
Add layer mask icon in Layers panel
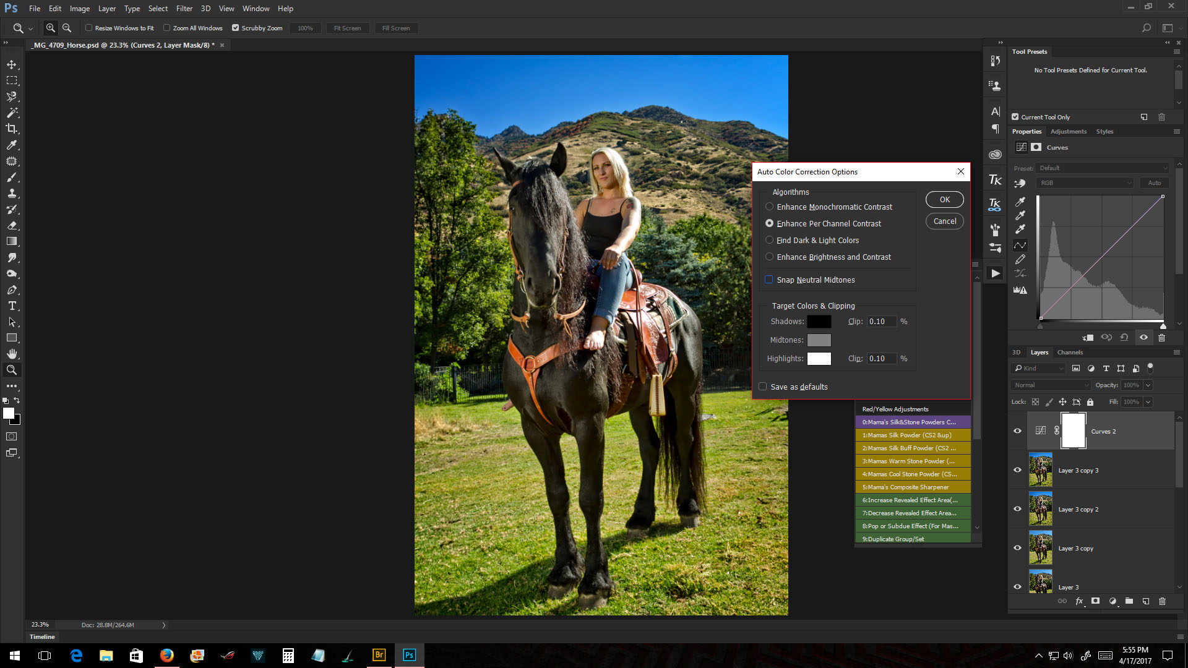click(1095, 601)
